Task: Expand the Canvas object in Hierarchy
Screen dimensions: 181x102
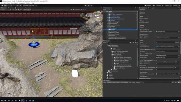Action: pyautogui.click(x=107, y=13)
